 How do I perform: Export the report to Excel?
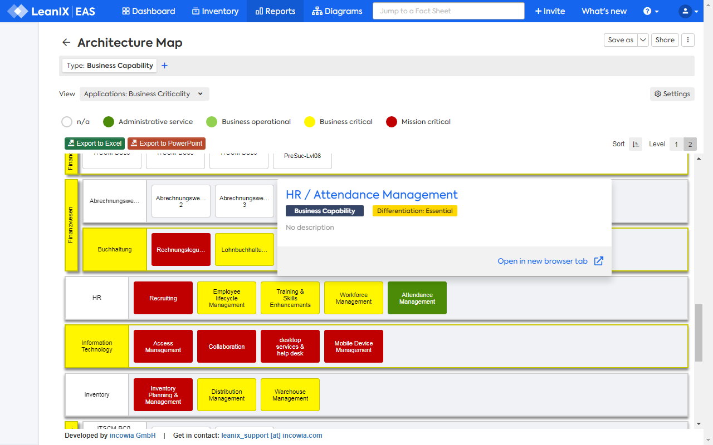[95, 144]
